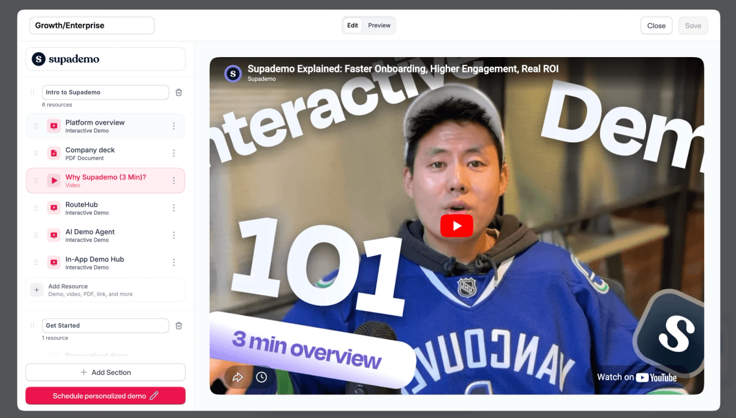Click the Growth/Enterprise name field
The height and width of the screenshot is (418, 736).
point(92,26)
